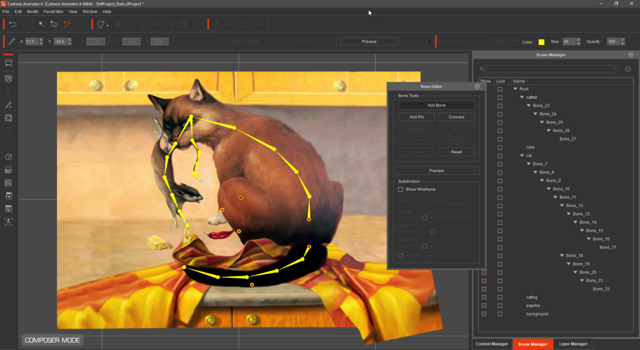640x350 pixels.
Task: Open the File menu
Action: pos(6,11)
